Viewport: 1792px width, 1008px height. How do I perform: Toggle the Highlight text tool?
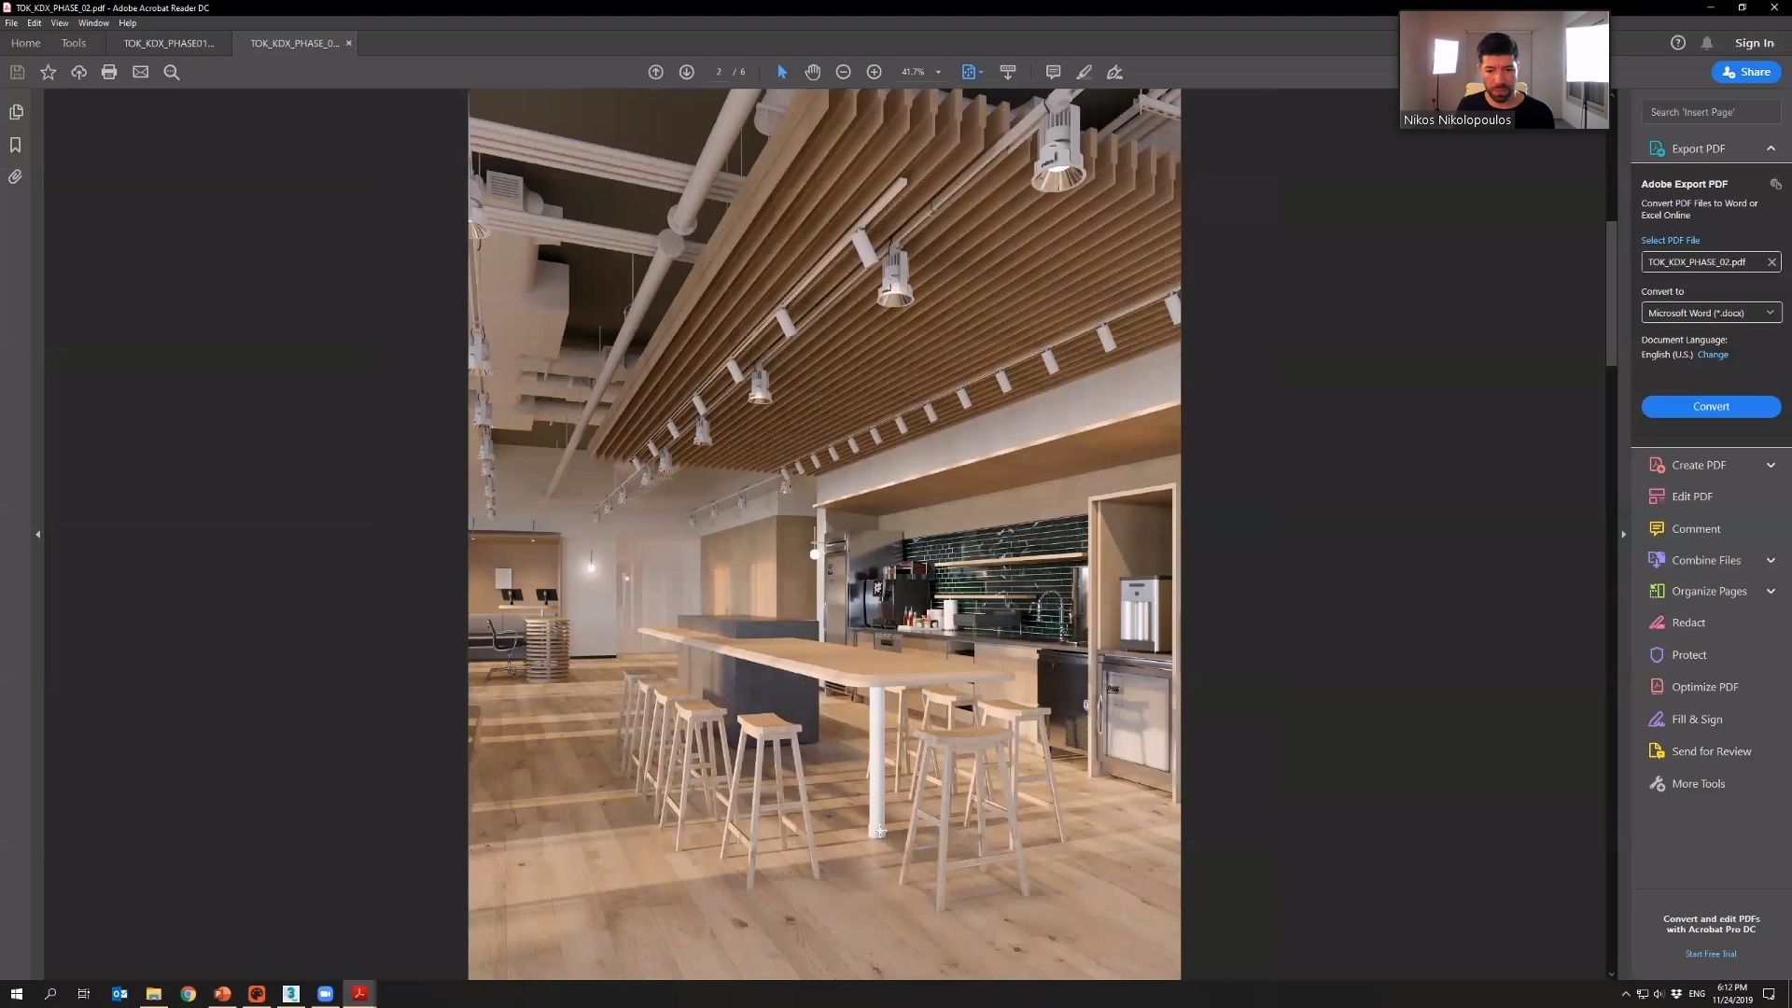[1084, 72]
